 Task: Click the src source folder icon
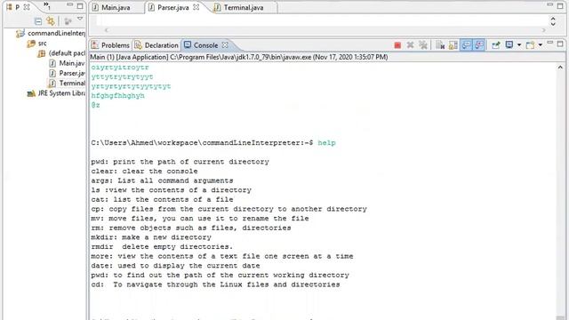[x=31, y=44]
